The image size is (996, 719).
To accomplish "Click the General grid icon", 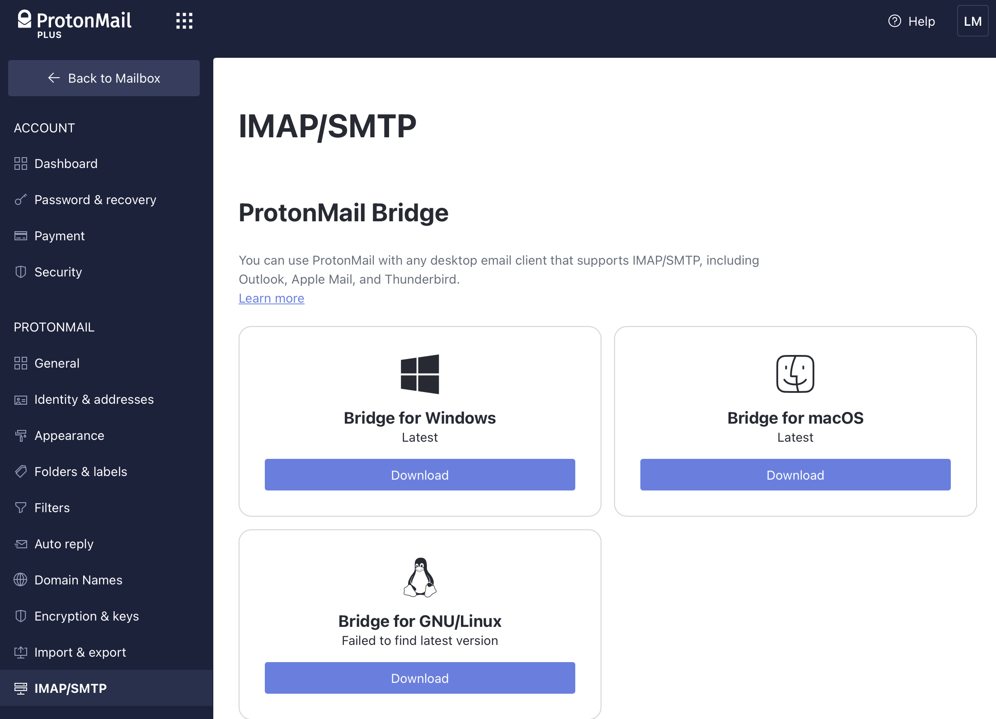I will click(x=21, y=363).
